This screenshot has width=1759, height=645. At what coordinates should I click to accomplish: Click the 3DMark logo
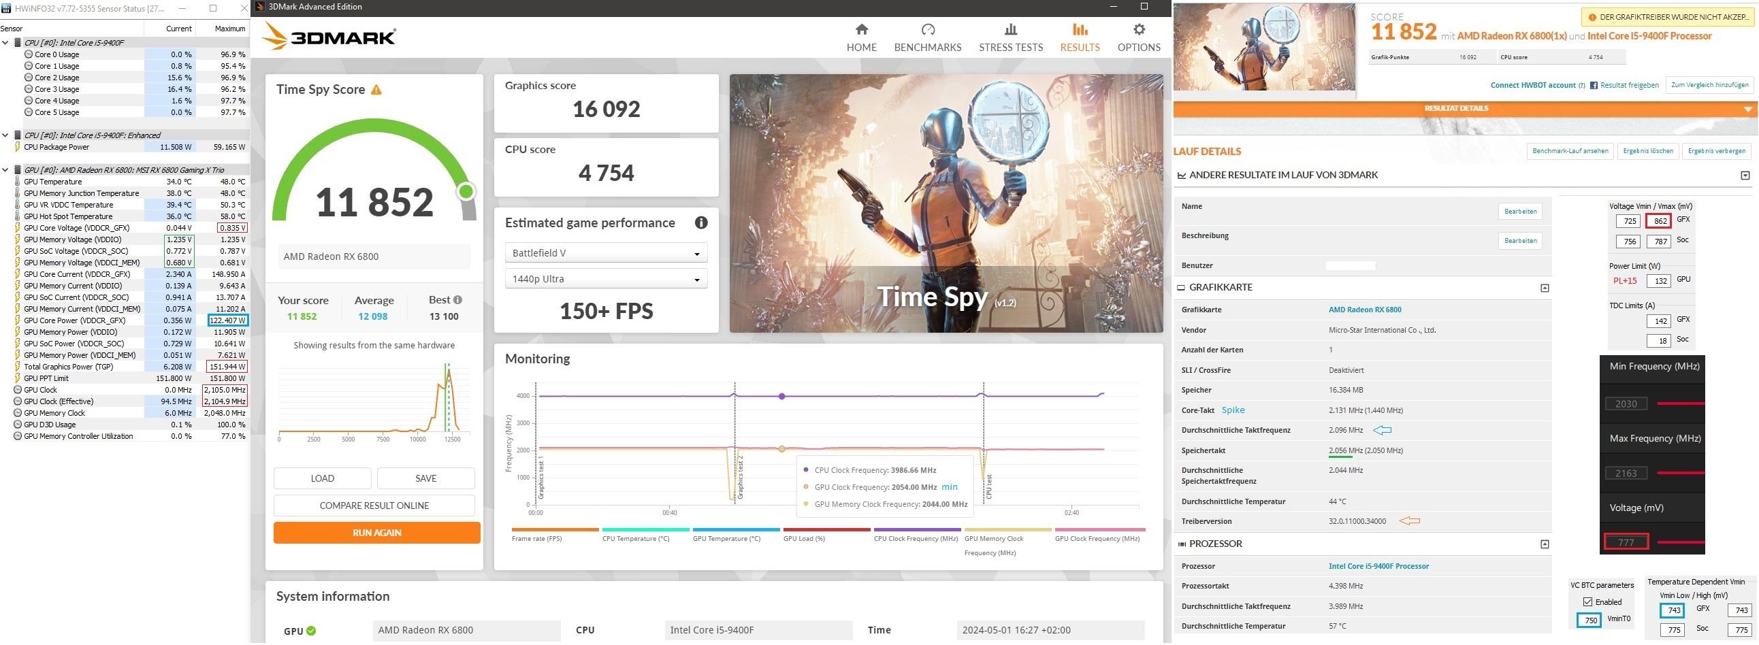(x=328, y=37)
